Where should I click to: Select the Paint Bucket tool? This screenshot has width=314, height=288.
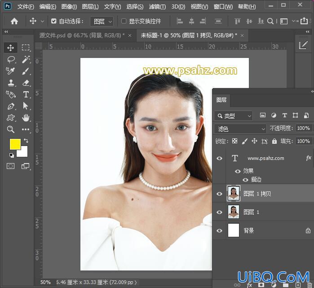click(x=11, y=94)
